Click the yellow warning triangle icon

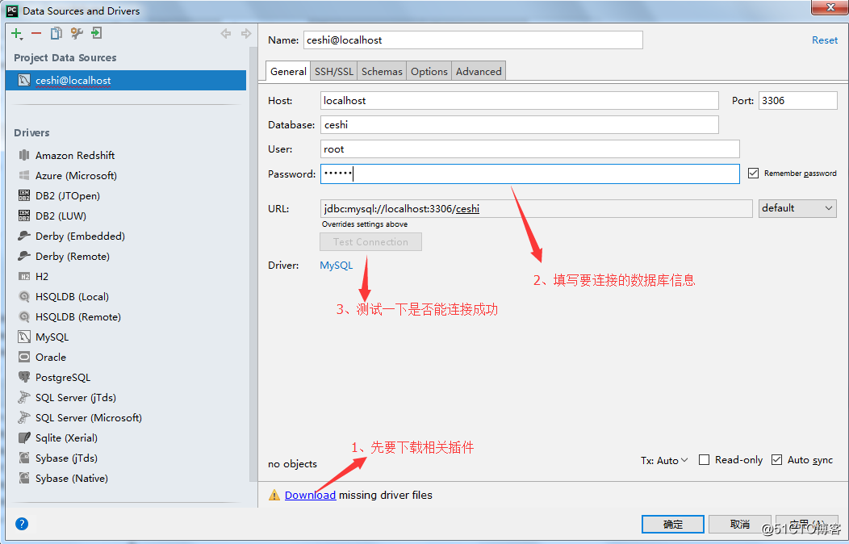tap(274, 495)
